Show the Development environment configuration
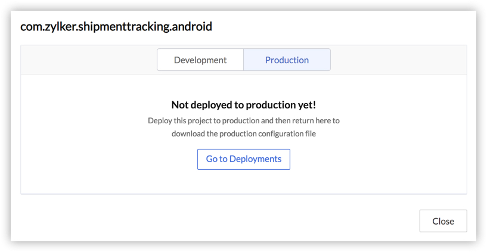The width and height of the screenshot is (487, 252). coord(200,60)
